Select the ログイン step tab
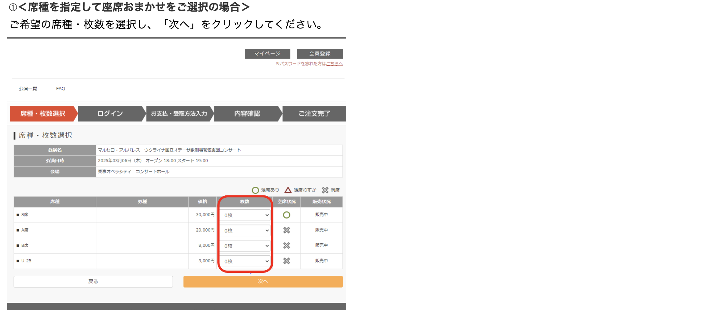 (x=110, y=114)
